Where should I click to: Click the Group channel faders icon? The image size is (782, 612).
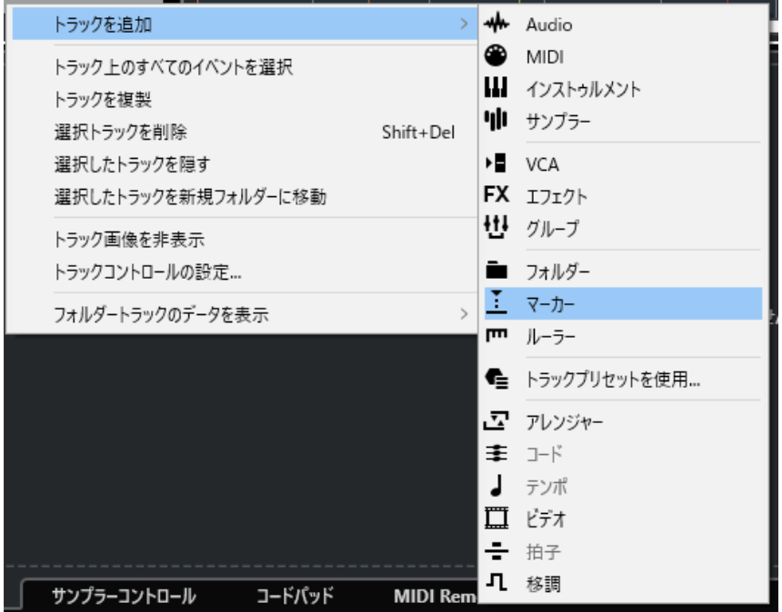[x=496, y=226]
